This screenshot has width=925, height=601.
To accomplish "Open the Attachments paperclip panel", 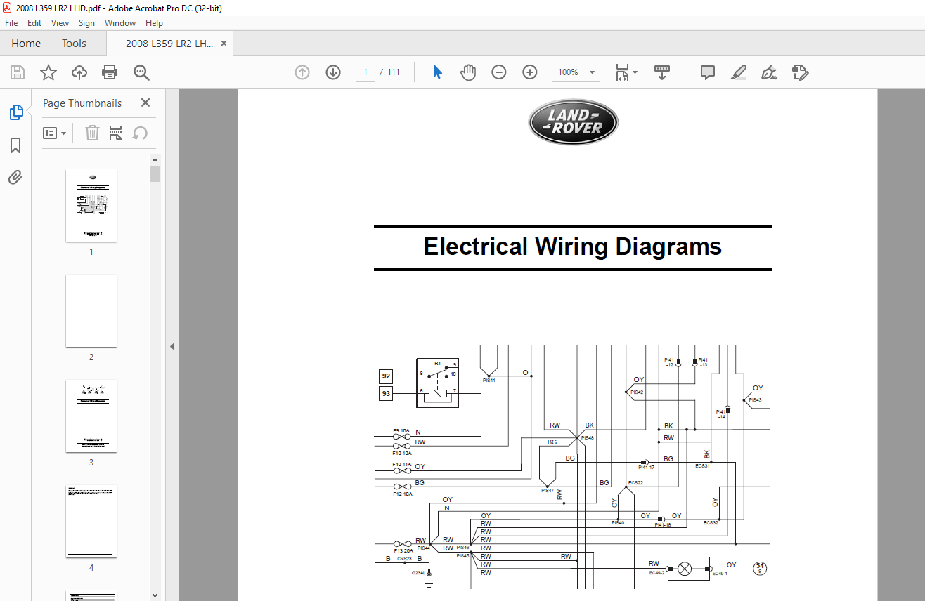I will 15,177.
